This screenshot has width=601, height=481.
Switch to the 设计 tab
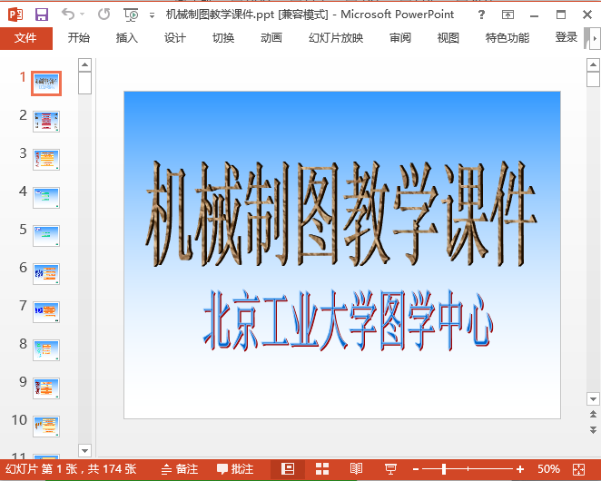175,38
